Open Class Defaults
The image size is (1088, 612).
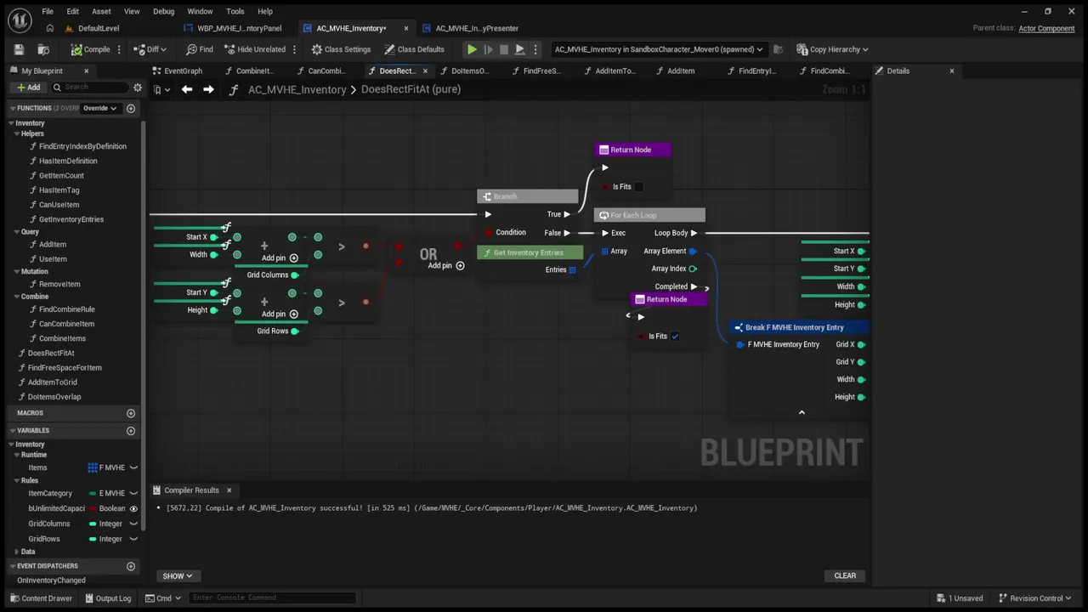point(413,49)
